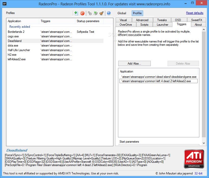The height and width of the screenshot is (178, 209).
Task: Open the OverDrive tab
Action: click(126, 25)
